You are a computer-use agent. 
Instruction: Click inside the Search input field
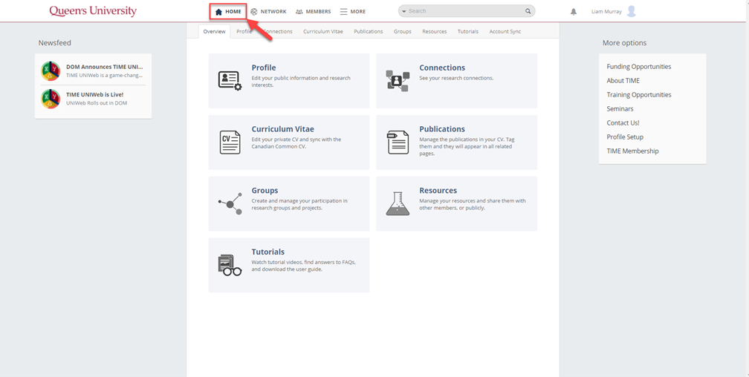coord(464,12)
